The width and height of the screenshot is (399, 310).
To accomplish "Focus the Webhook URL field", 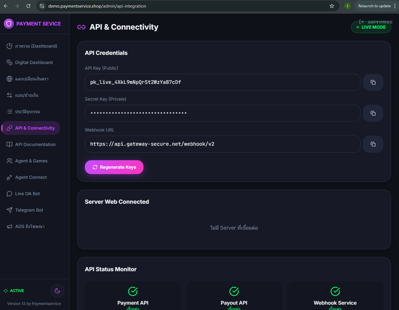I will tap(222, 144).
